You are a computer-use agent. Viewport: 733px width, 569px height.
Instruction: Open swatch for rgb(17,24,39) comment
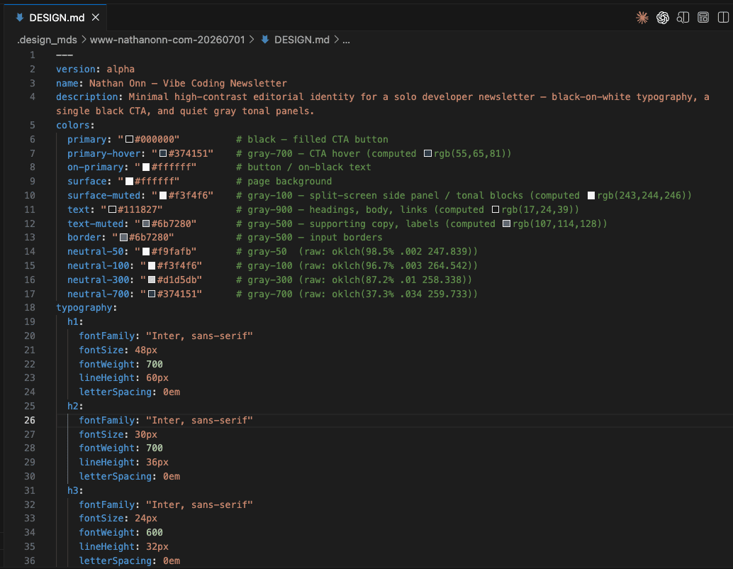click(496, 209)
